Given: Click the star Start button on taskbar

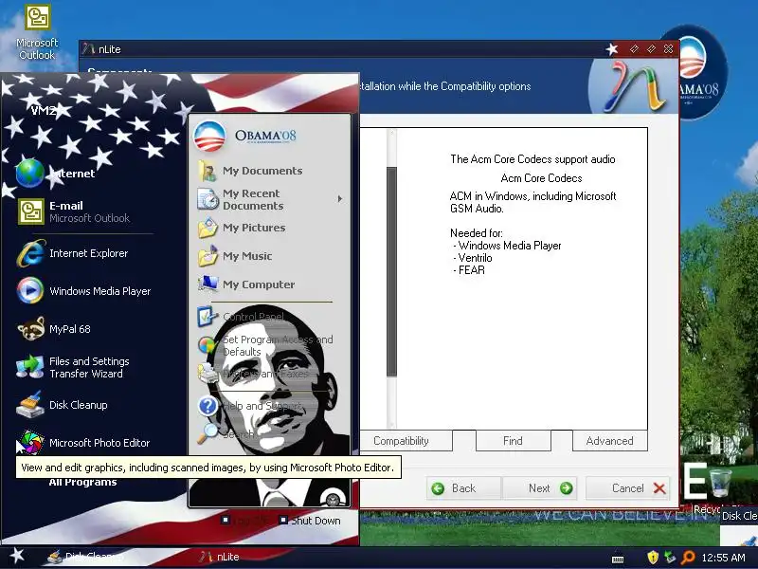Looking at the screenshot, I should point(17,556).
